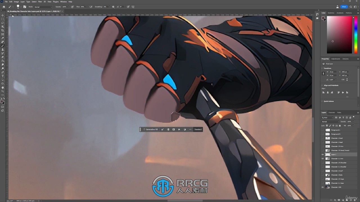Select the Pen tool
Screen dimensions: 360x202
[x=3, y=72]
